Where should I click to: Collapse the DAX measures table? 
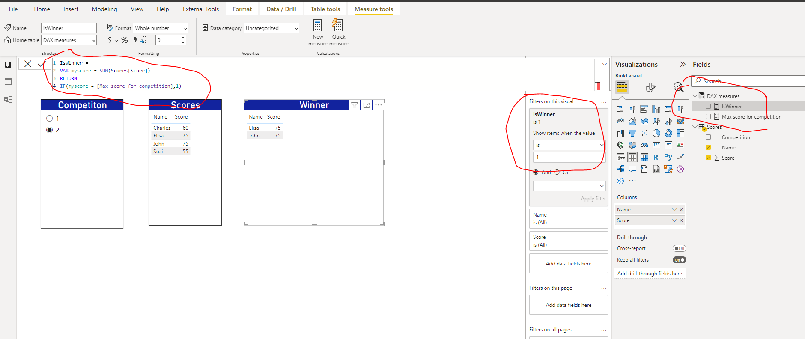click(695, 96)
